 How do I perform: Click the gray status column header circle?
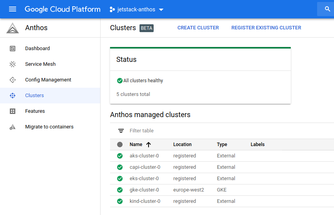120,145
